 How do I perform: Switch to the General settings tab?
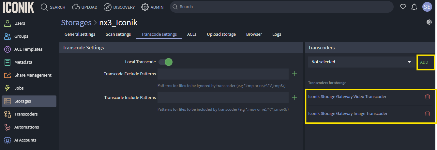[80, 34]
